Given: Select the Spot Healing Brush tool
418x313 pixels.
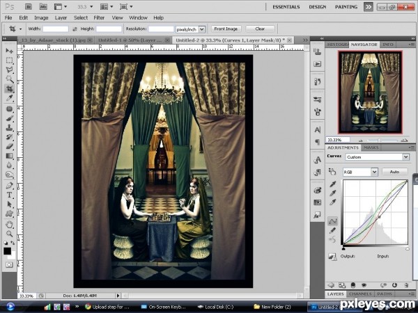Looking at the screenshot, I should point(9,109).
